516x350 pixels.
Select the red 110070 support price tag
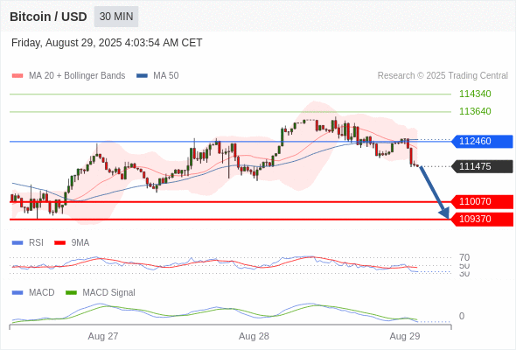[482, 201]
